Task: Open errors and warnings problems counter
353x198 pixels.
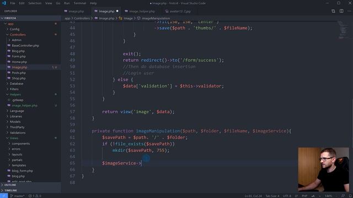Action: coord(35,196)
